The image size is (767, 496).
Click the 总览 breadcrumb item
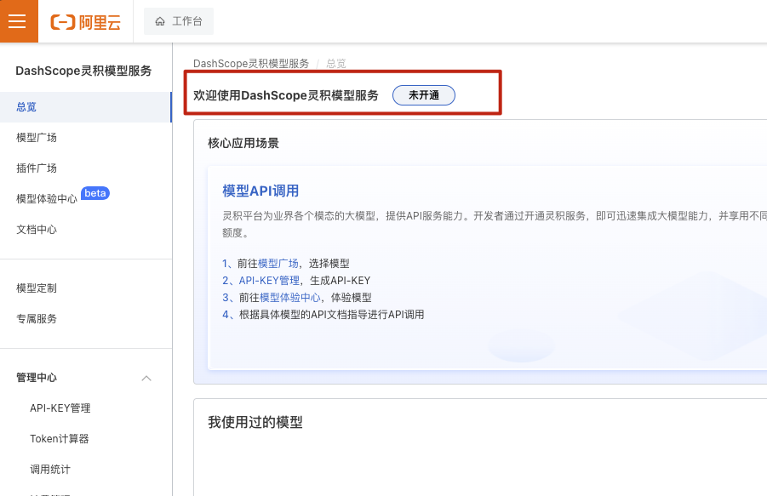click(x=336, y=64)
